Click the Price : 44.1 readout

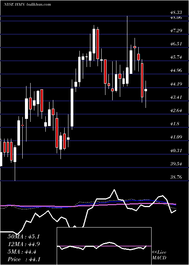[24, 259]
